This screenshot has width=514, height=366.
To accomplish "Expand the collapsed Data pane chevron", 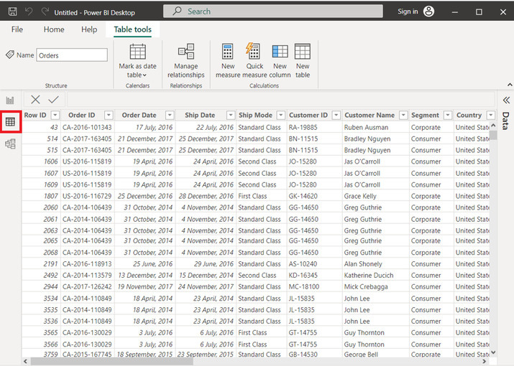I will click(x=505, y=100).
